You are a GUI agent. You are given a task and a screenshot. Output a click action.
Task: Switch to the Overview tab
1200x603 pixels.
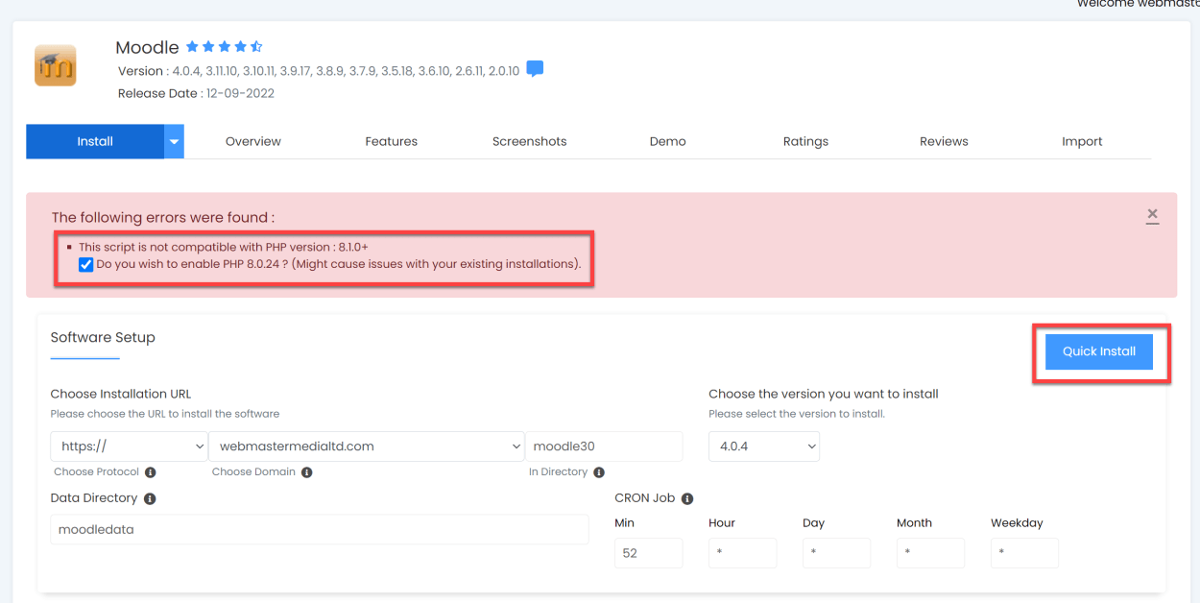(253, 141)
